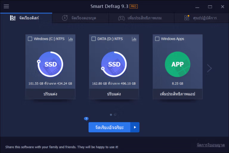
Task: Switch to ศูนย์ปฏิบัติการ tab
Action: coord(202,18)
